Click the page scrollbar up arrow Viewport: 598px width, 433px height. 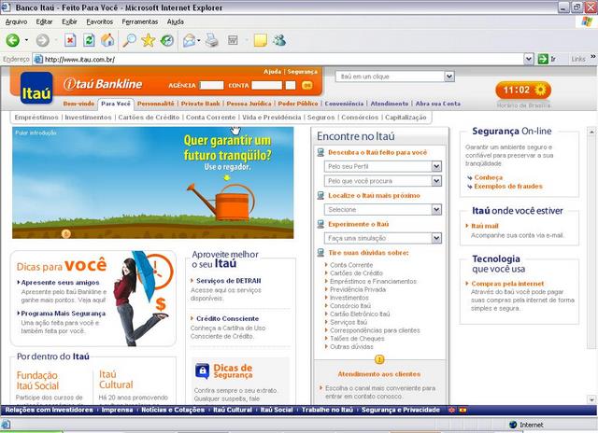pyautogui.click(x=591, y=132)
